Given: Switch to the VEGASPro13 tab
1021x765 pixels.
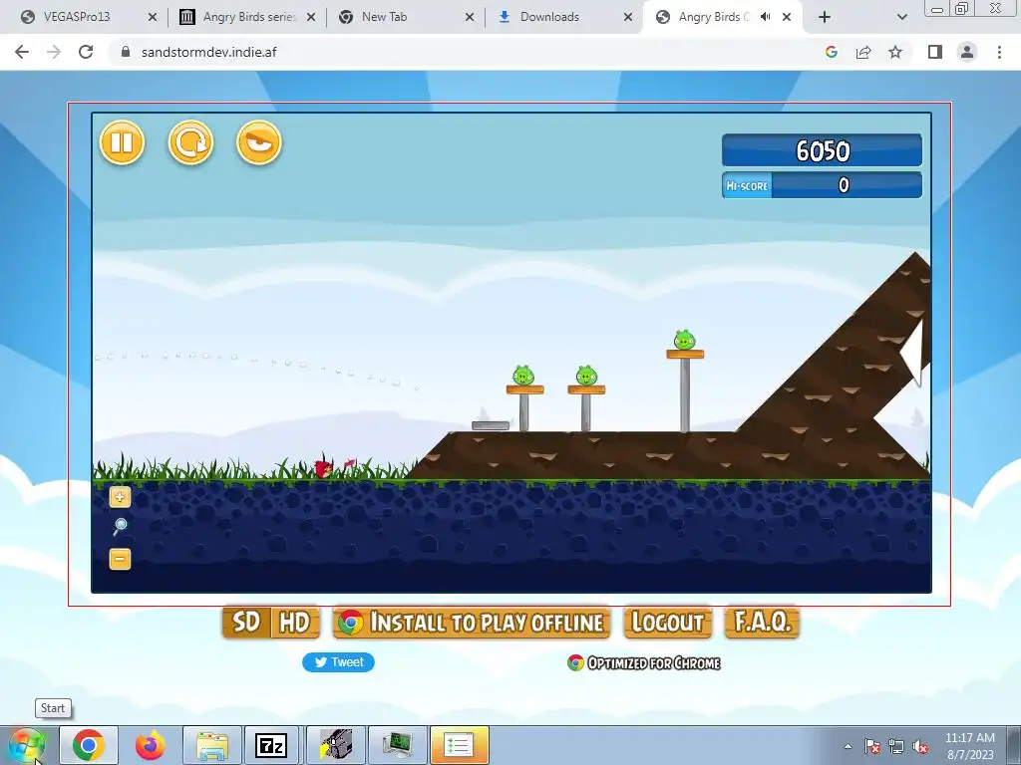Looking at the screenshot, I should [x=77, y=17].
